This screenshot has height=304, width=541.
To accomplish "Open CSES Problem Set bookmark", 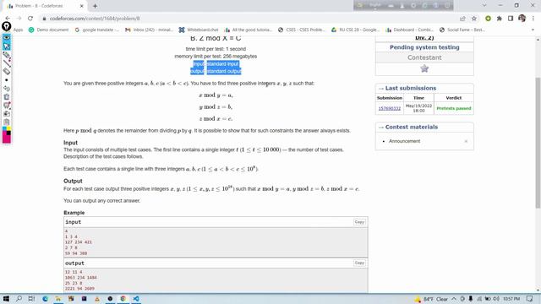I will point(302,30).
